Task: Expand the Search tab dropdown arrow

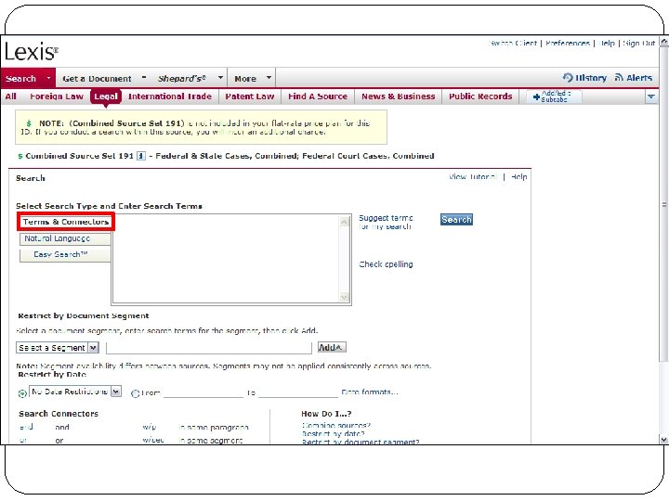Action: click(48, 78)
